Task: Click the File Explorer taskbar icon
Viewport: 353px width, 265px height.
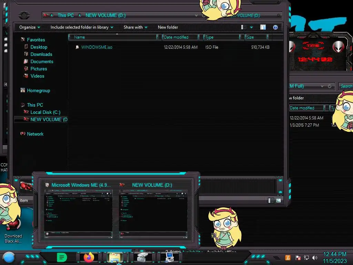Action: point(115,257)
